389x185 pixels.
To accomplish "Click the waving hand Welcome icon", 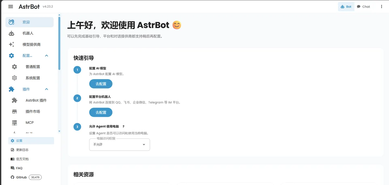I will (11, 22).
